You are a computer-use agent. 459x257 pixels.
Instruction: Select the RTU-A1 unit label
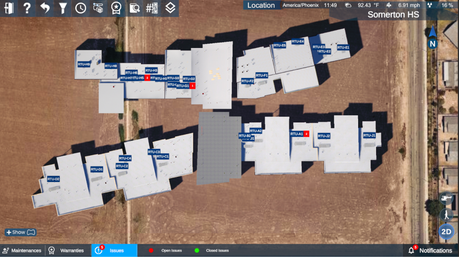[x=296, y=134]
